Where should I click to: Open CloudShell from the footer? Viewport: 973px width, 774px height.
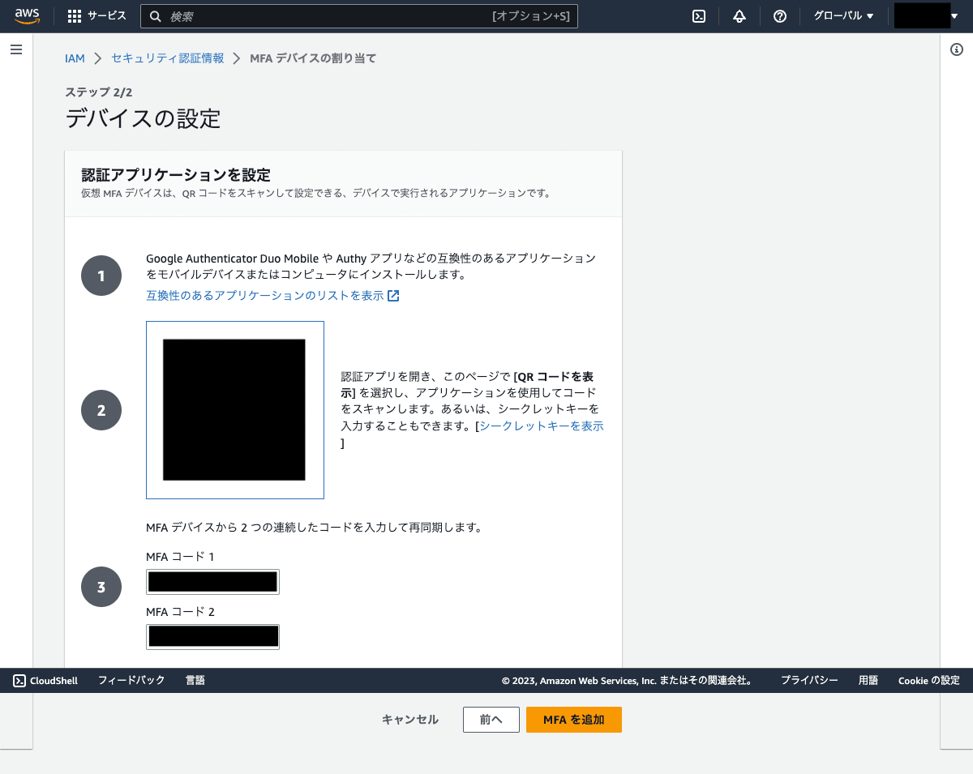[x=45, y=681]
